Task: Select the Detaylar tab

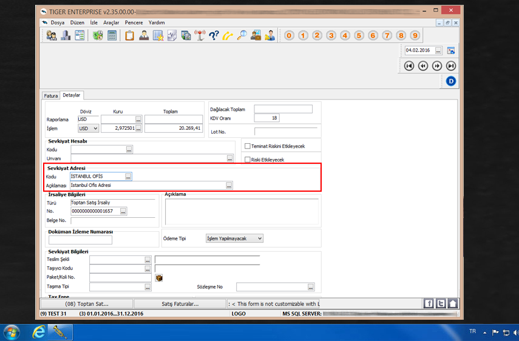Action: [72, 95]
